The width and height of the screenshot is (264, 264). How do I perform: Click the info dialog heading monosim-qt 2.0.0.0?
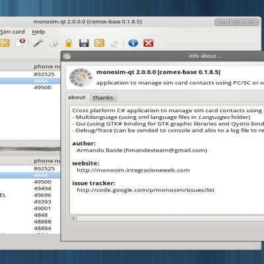pyautogui.click(x=158, y=72)
